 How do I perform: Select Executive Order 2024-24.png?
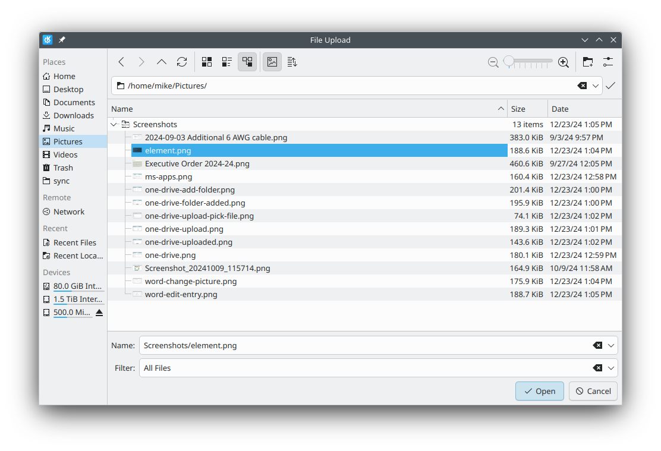[x=364, y=163]
